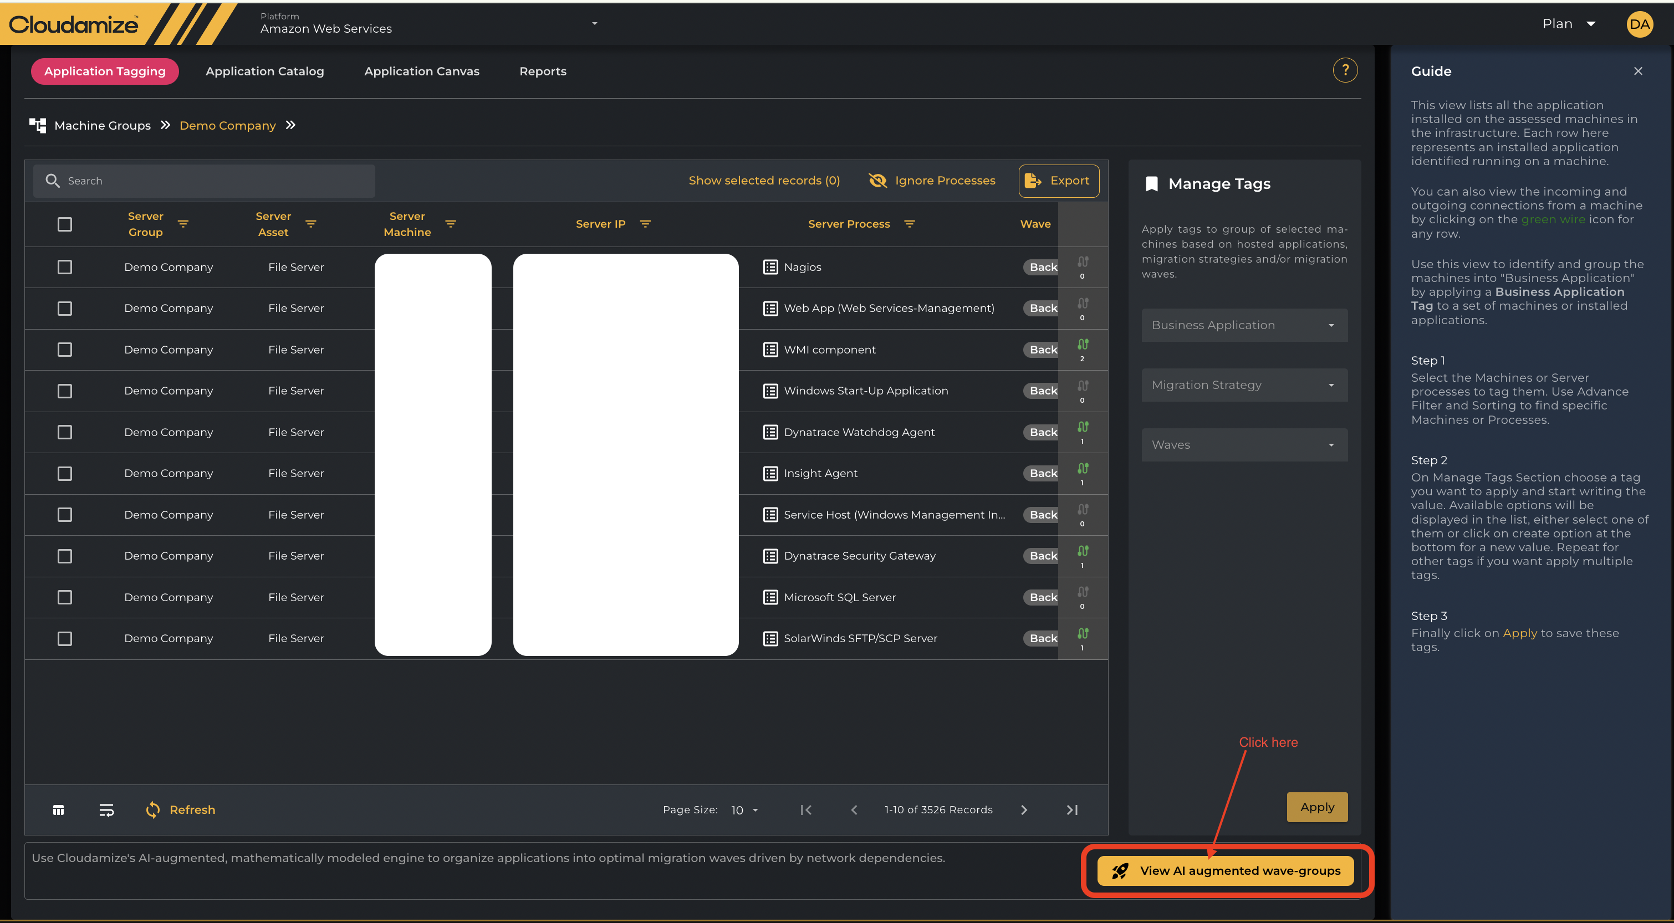Click the process icon beside Nagios
Viewport: 1674px width, 923px height.
(x=770, y=267)
